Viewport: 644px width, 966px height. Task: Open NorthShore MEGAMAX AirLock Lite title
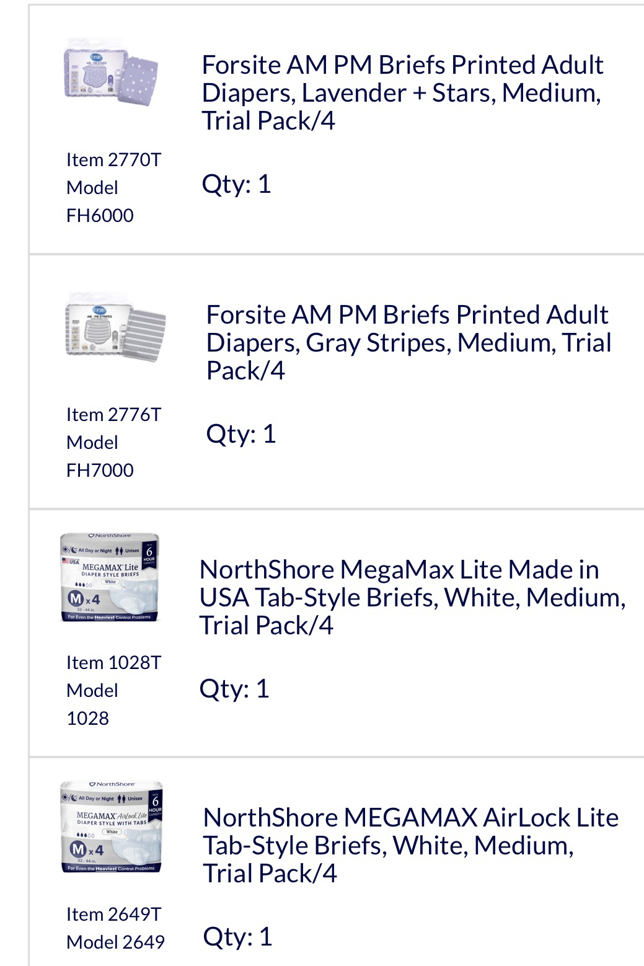(410, 845)
